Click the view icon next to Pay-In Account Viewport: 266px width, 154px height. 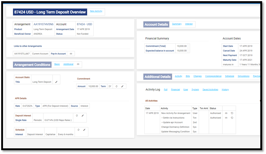[x=71, y=54]
